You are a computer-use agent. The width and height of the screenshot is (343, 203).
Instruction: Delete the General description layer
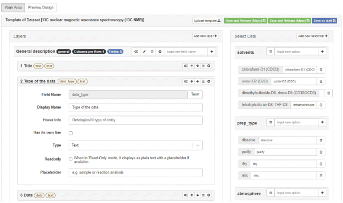tap(152, 52)
